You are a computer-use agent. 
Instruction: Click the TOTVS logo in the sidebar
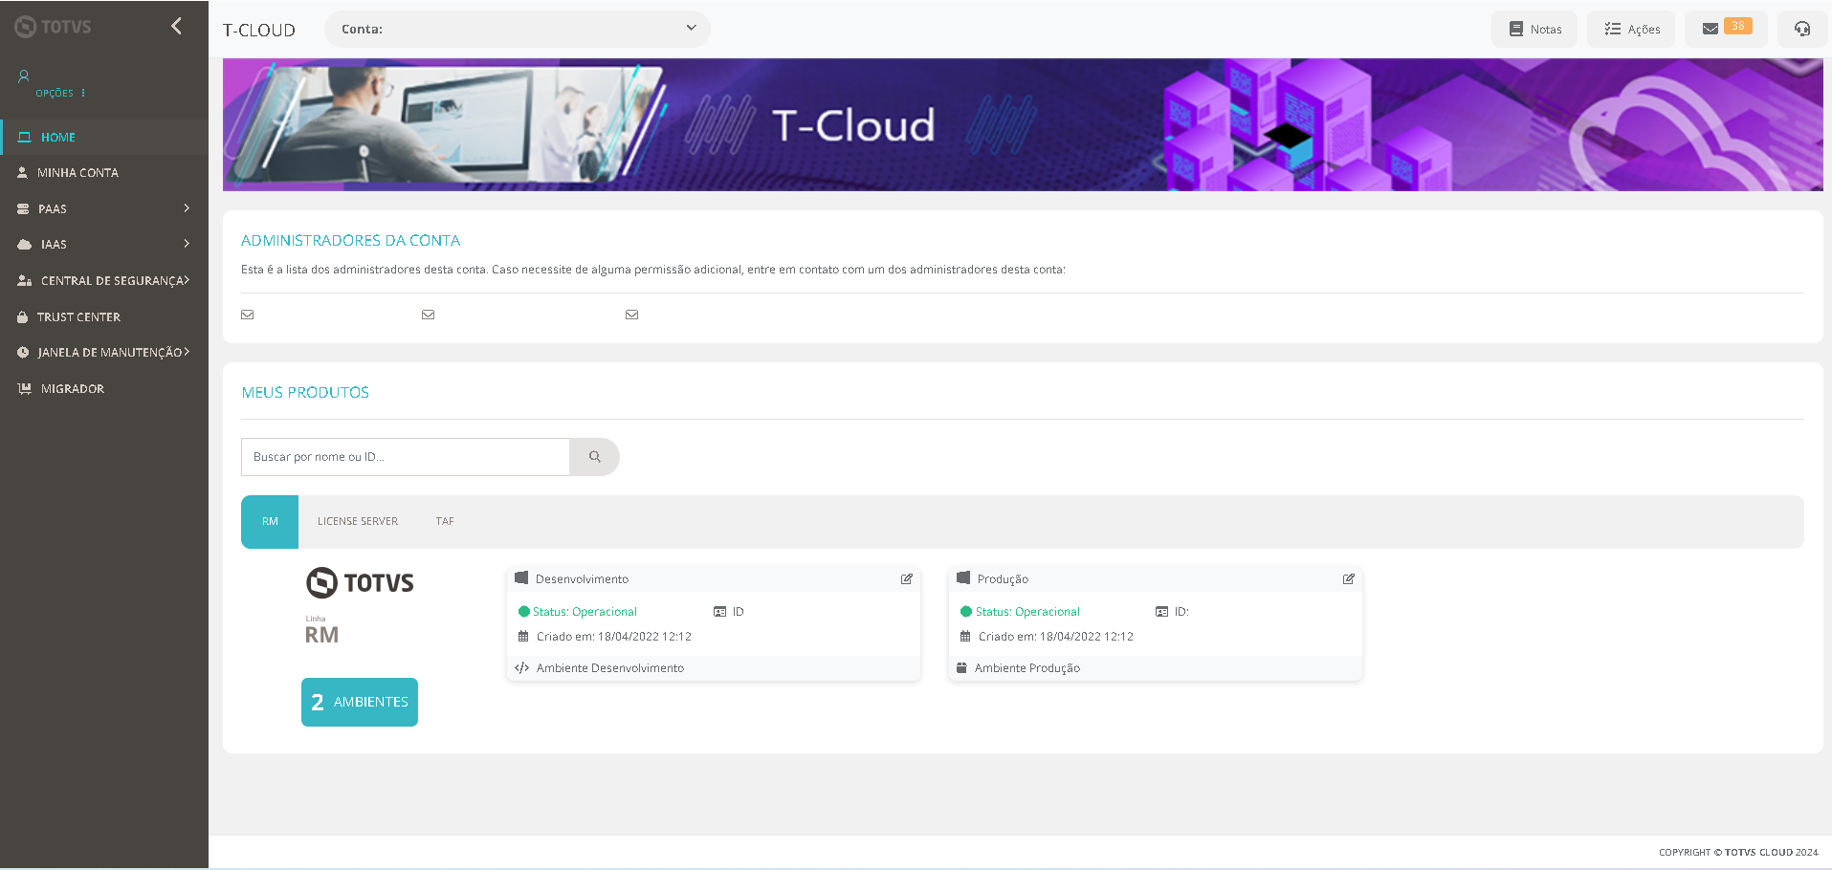(54, 27)
